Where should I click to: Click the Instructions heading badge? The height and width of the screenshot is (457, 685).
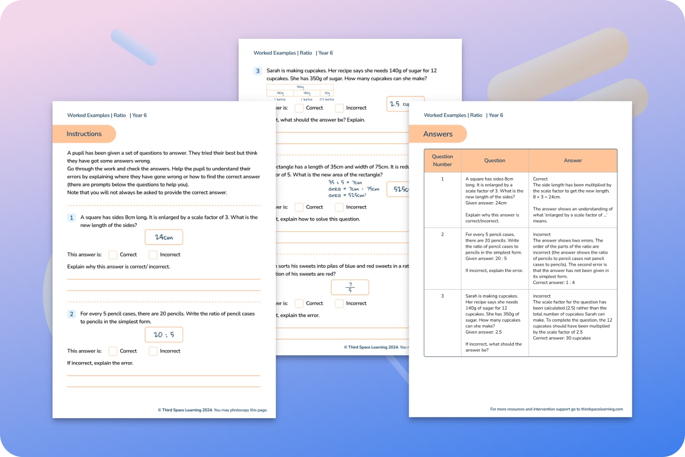point(84,134)
